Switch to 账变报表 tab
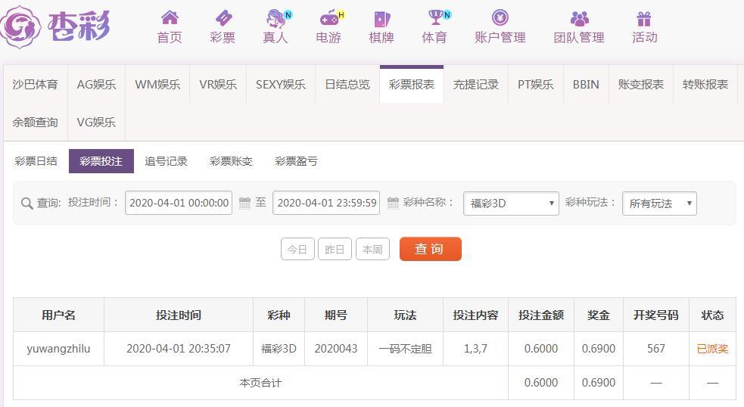The width and height of the screenshot is (744, 407). point(640,85)
